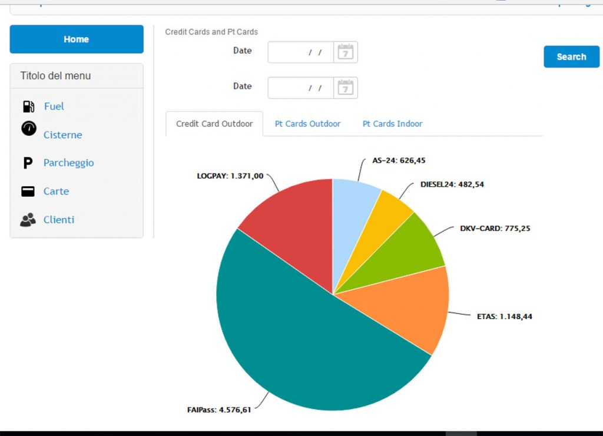Open the Parcheggio menu link
The image size is (603, 436).
[68, 163]
